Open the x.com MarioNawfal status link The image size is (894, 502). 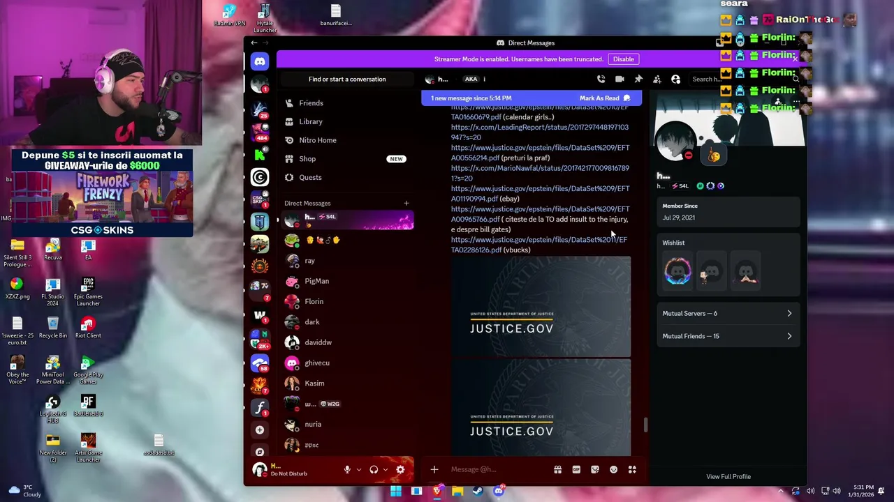(540, 174)
